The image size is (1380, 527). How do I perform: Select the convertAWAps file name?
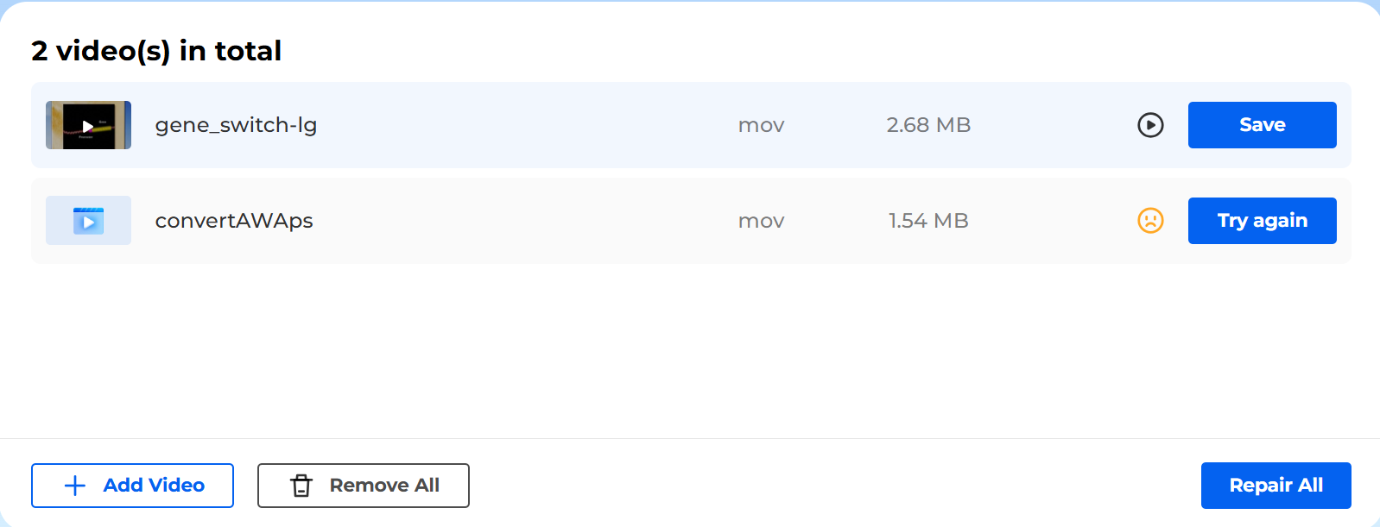tap(234, 221)
